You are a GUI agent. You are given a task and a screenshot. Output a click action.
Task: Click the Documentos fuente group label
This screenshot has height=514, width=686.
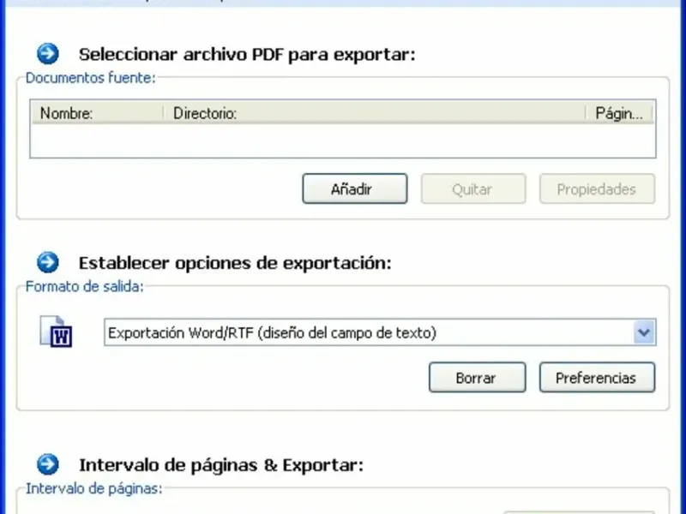[91, 78]
